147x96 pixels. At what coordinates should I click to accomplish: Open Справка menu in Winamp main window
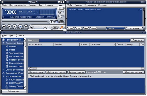click(49, 5)
